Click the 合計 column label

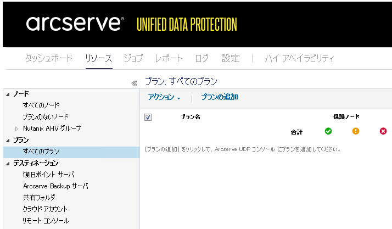pyautogui.click(x=297, y=132)
